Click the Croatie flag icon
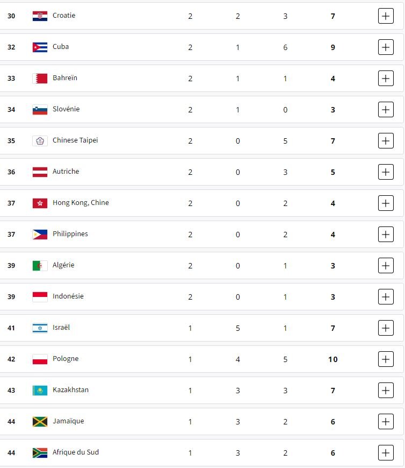Screen dimensions: 405x468 coord(40,16)
